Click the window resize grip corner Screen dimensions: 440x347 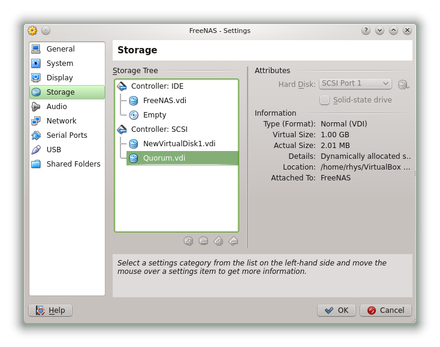[x=414, y=321]
